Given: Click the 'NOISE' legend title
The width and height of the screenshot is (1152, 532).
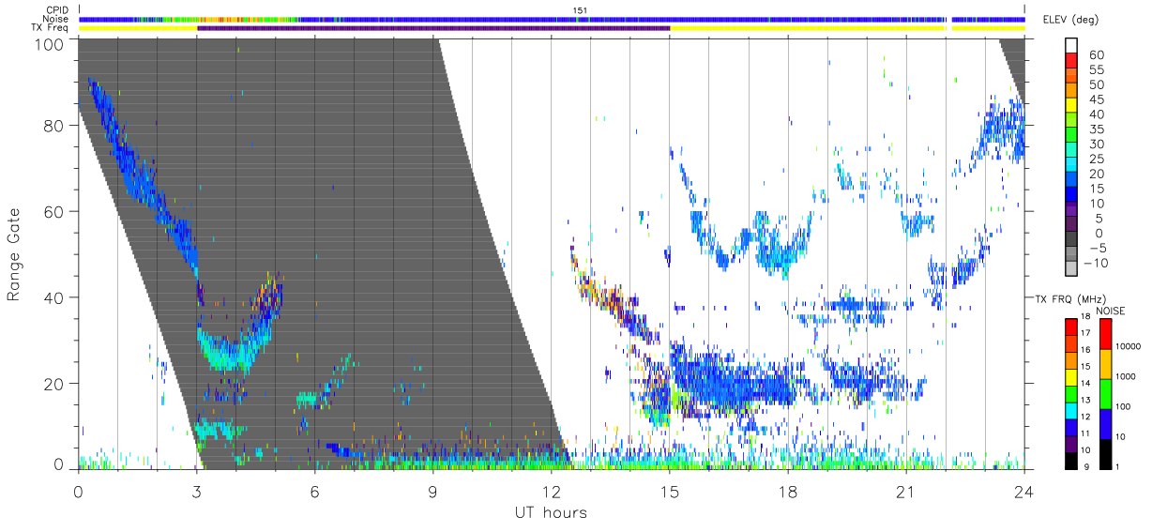Looking at the screenshot, I should [x=1111, y=310].
